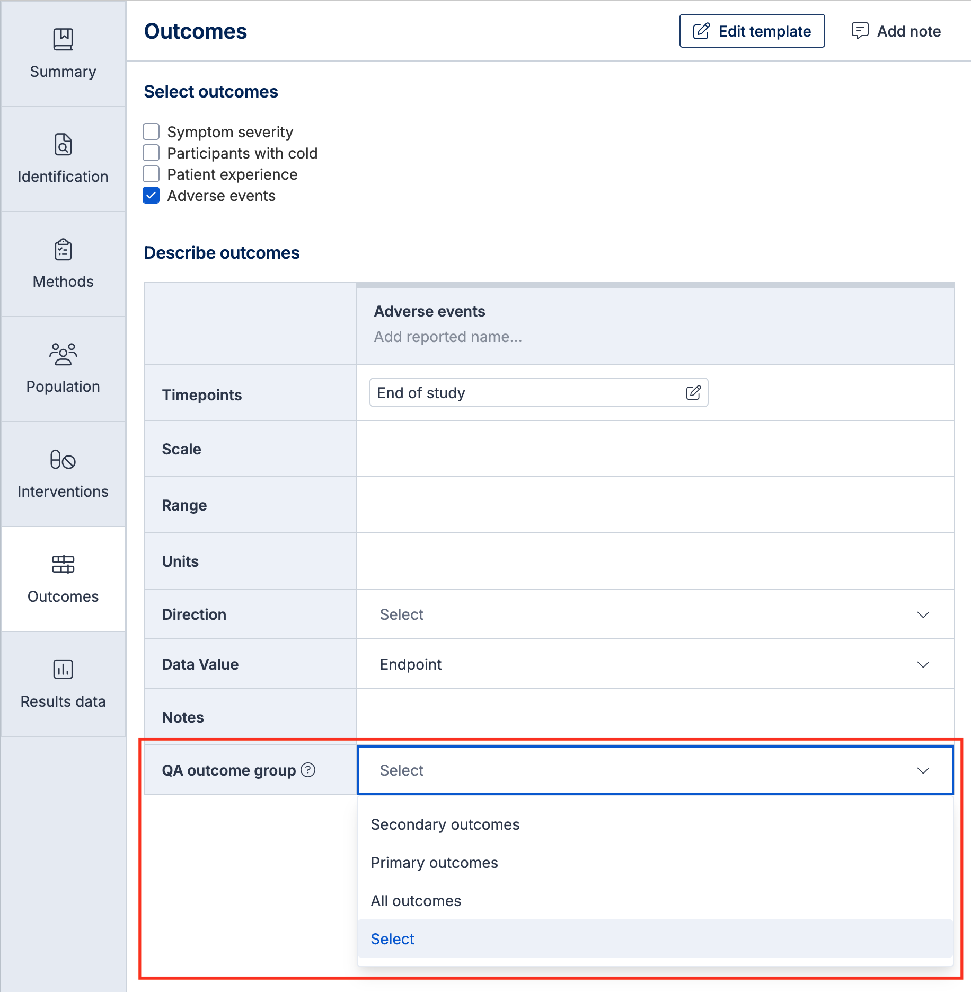Click the Adverse events checkbox label text

click(222, 196)
